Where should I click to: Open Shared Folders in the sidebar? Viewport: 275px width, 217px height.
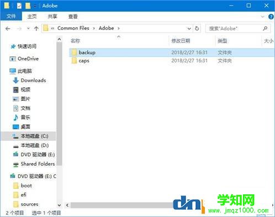(38, 164)
